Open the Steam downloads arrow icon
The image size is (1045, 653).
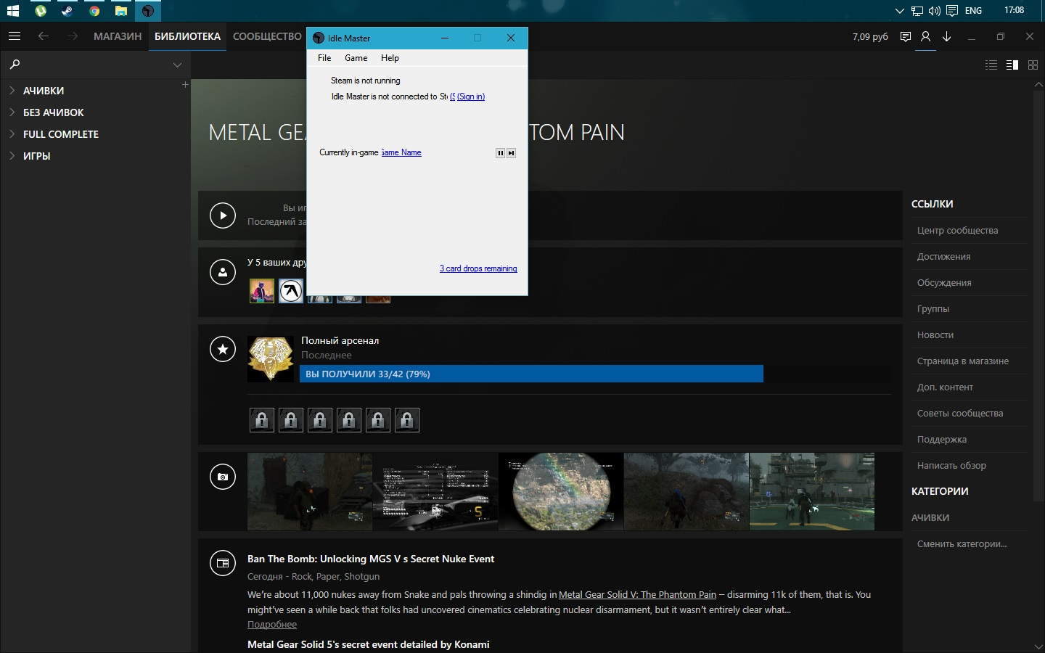(x=946, y=36)
